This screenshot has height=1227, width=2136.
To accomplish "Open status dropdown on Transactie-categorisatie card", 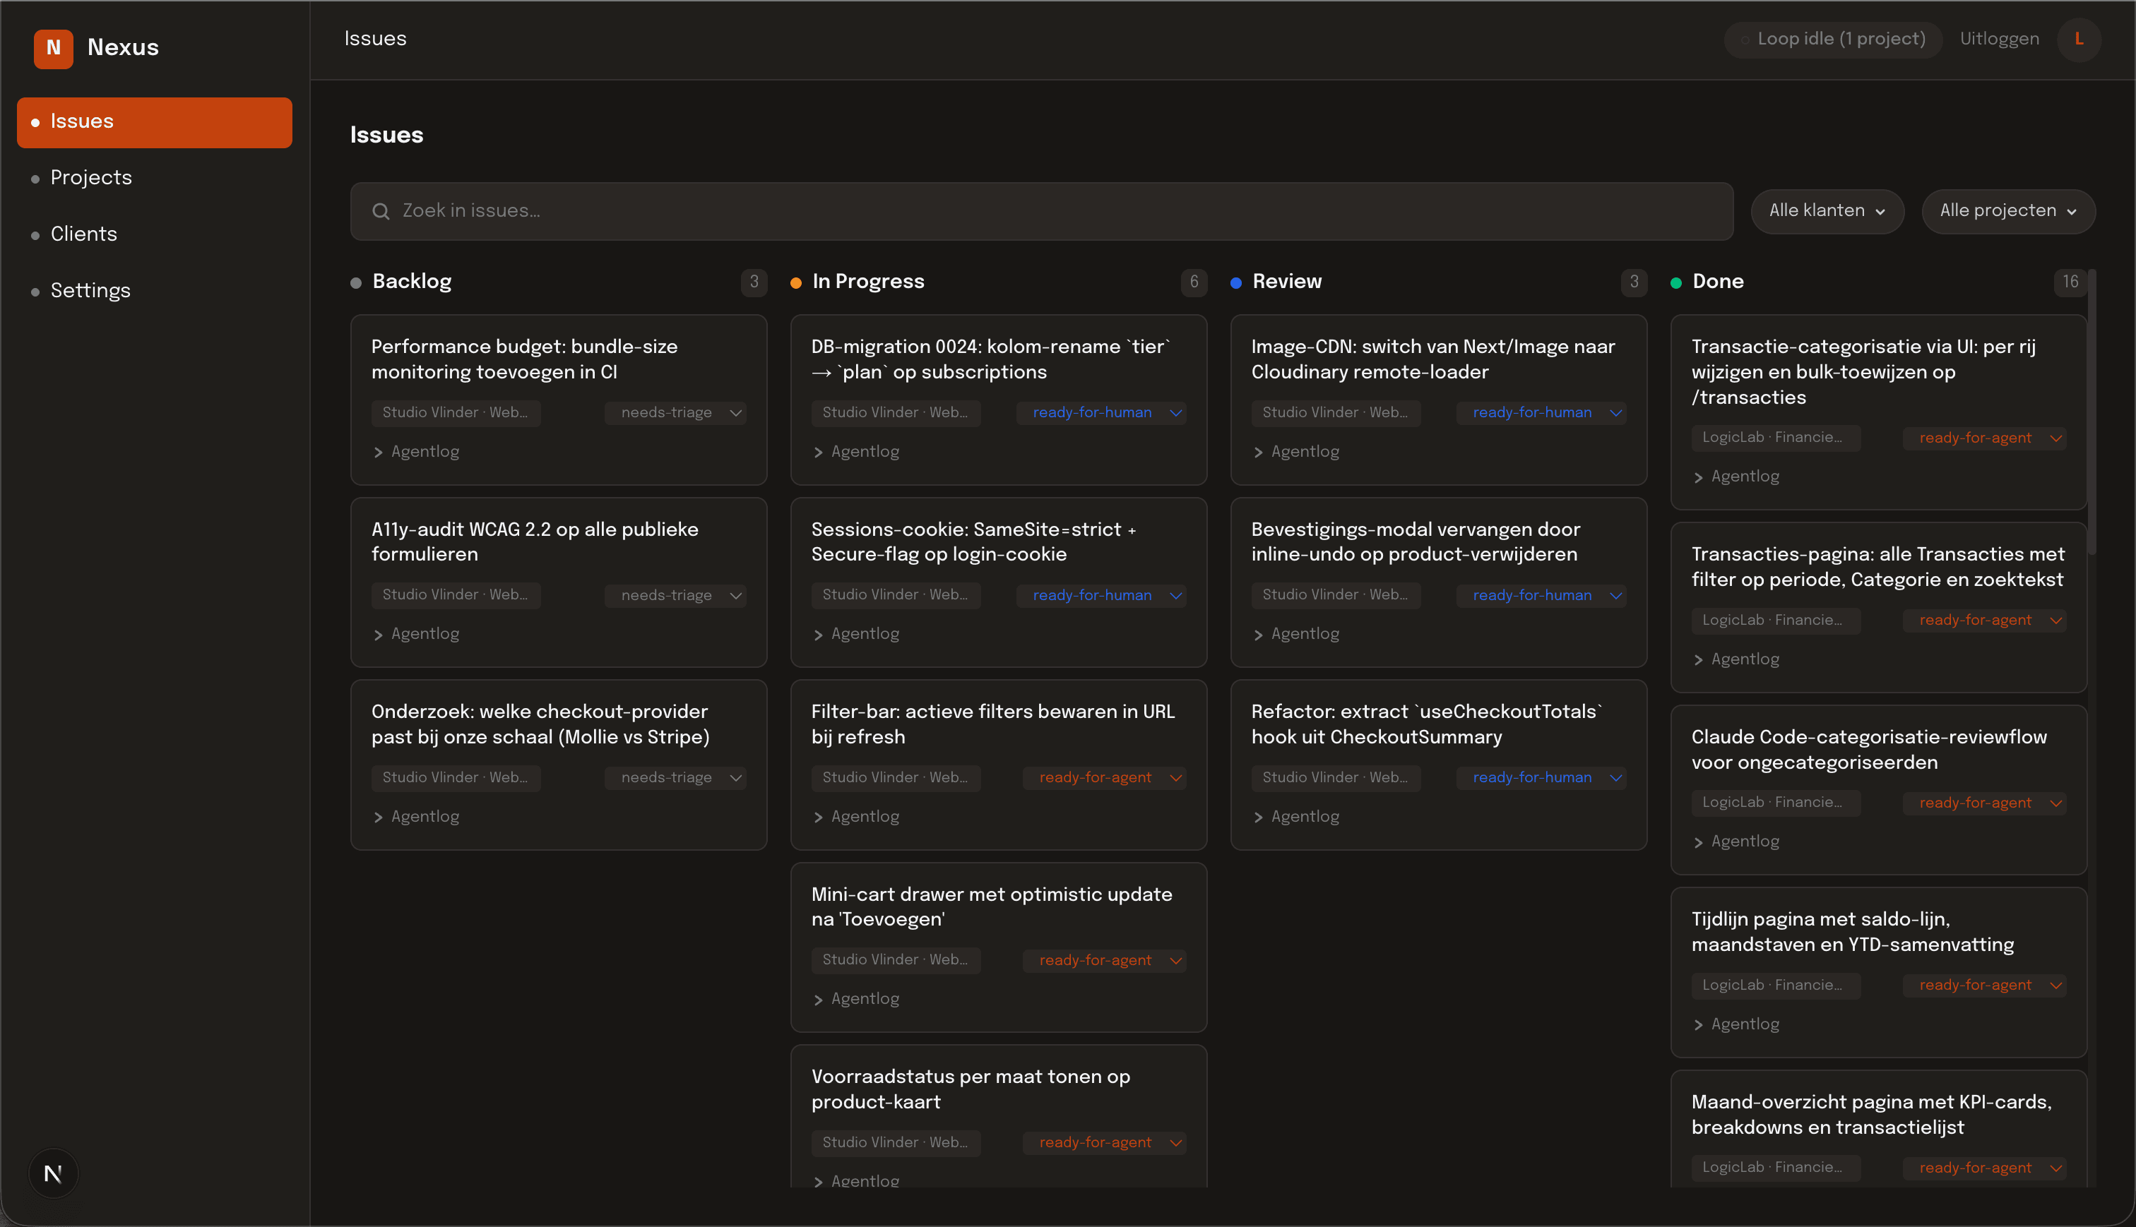I will [1984, 438].
